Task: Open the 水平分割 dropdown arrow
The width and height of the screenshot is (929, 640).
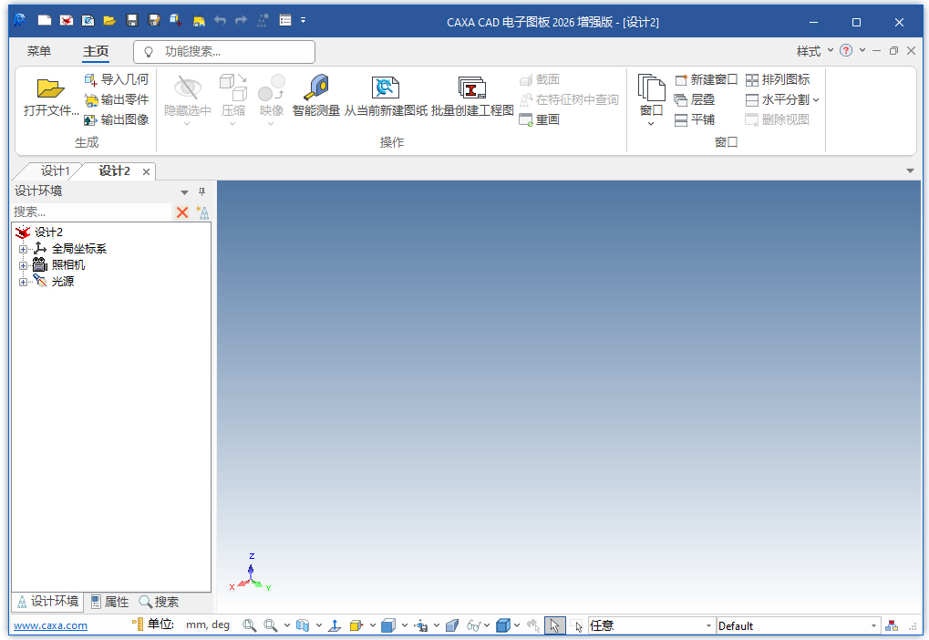Action: [x=816, y=100]
